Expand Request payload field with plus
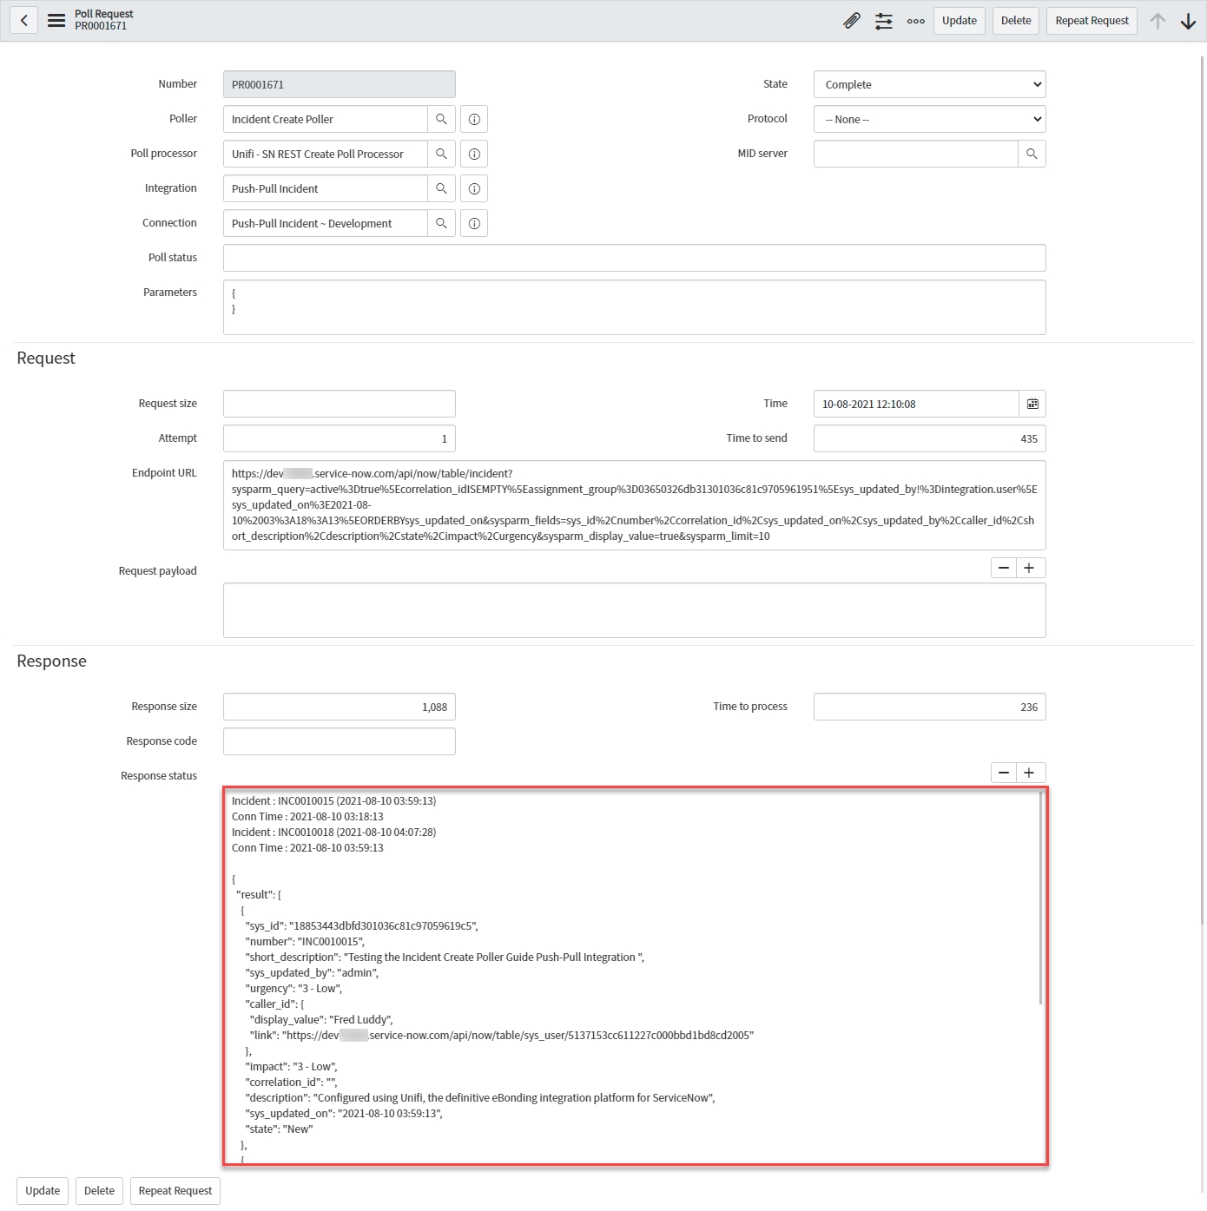This screenshot has width=1207, height=1211. 1030,568
